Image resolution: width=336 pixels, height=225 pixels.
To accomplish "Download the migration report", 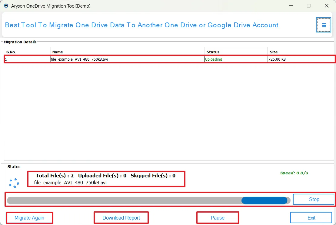I will [x=121, y=217].
